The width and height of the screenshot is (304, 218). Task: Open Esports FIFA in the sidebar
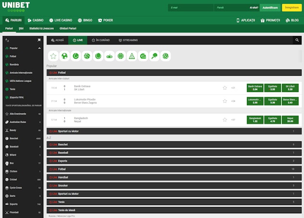23,97
